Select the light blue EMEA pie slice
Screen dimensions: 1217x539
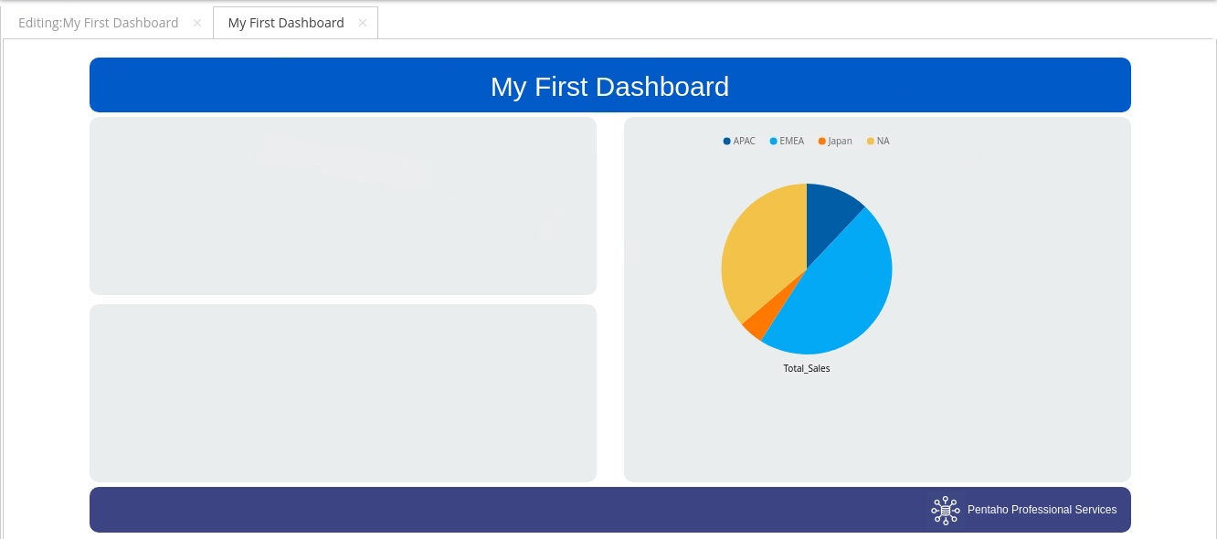[x=841, y=292]
